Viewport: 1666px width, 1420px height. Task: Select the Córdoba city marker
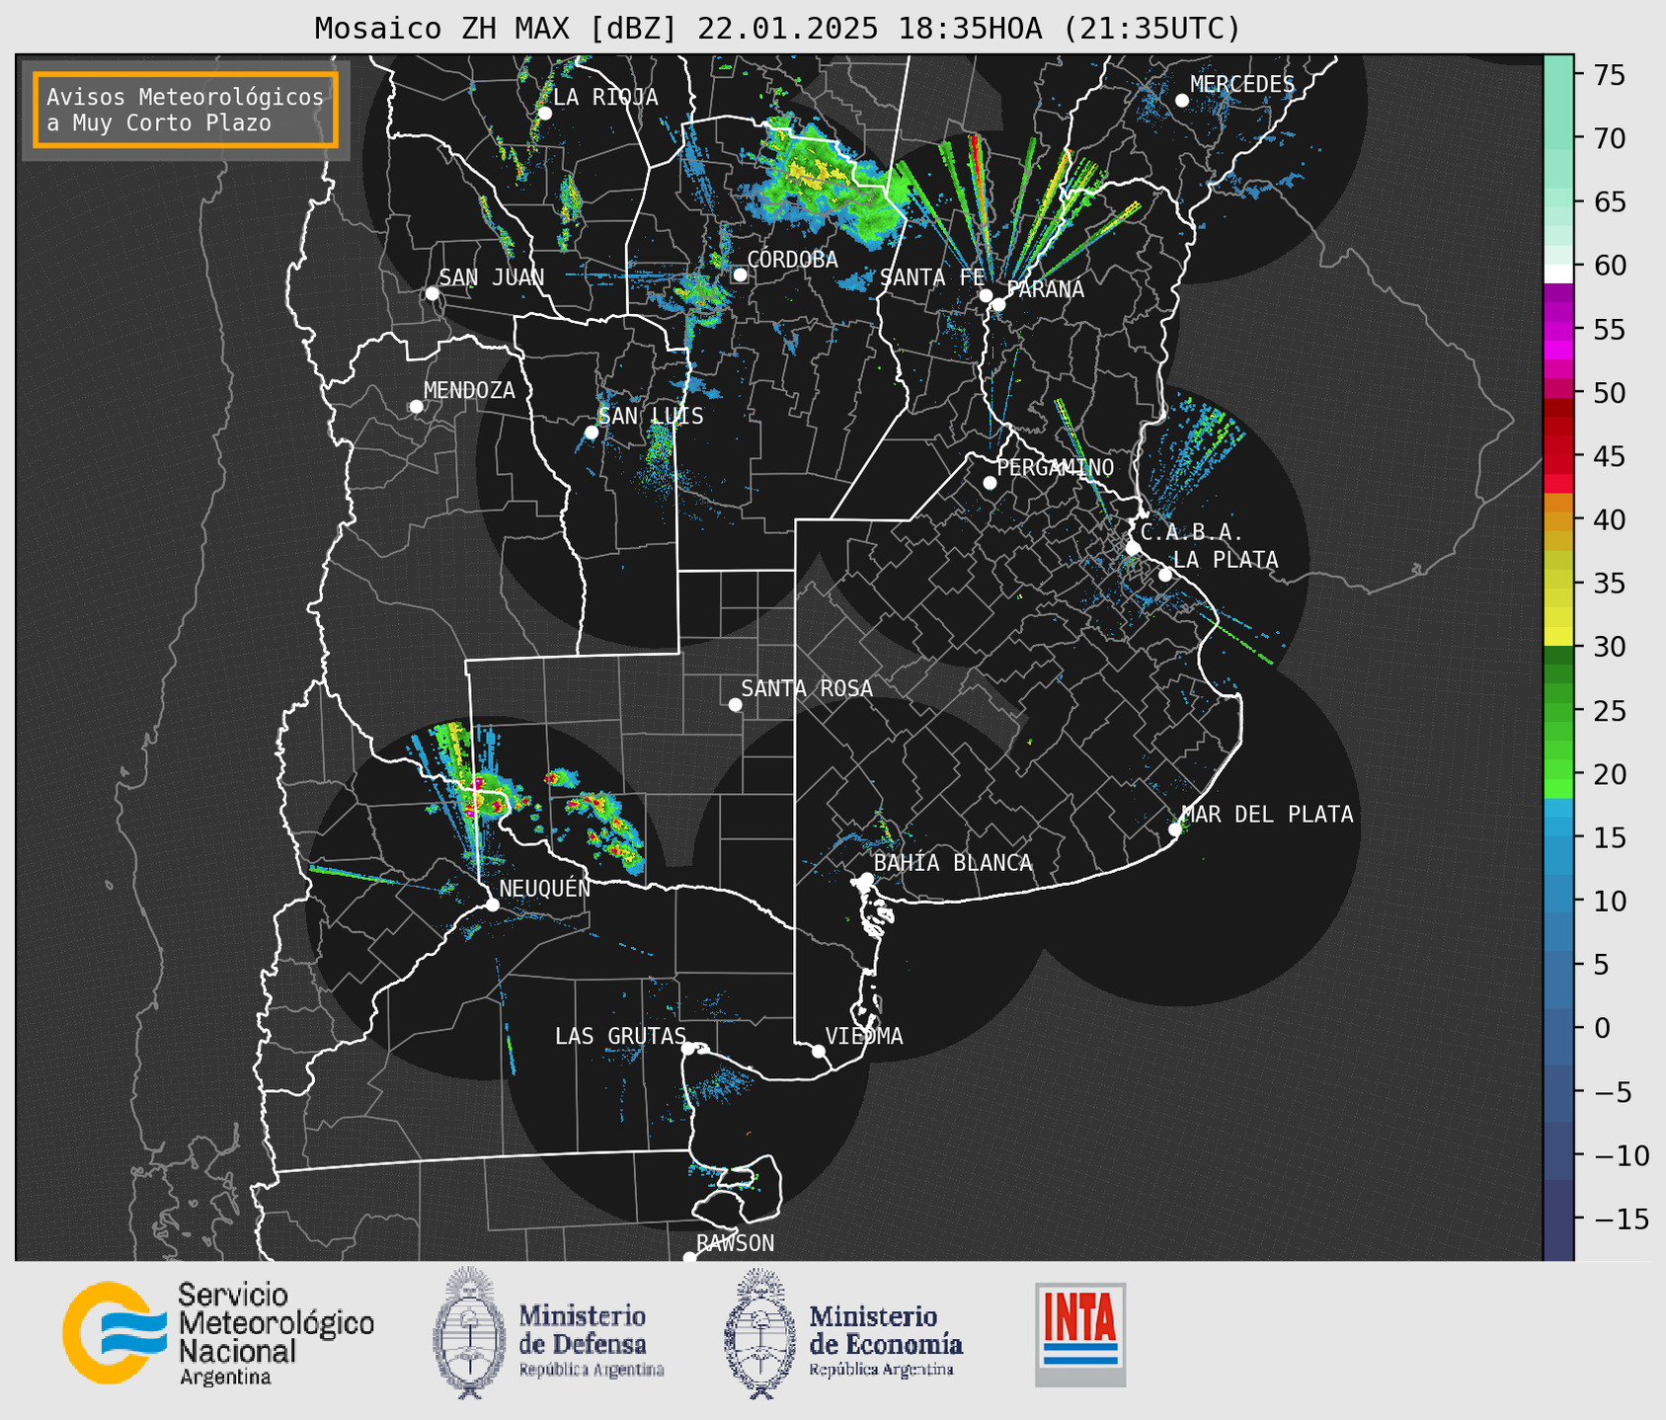(740, 275)
